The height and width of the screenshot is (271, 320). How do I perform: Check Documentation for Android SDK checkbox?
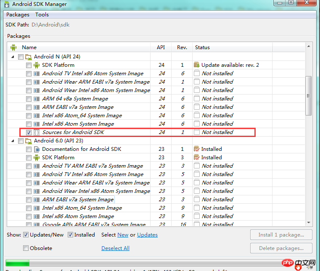pyautogui.click(x=29, y=150)
